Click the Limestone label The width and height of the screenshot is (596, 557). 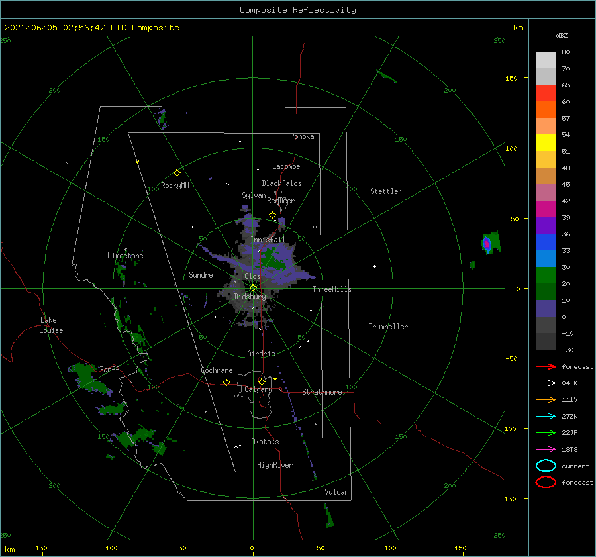click(x=125, y=256)
